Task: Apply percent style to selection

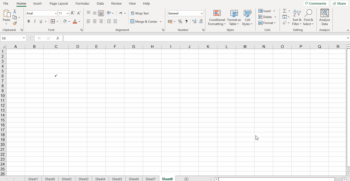Action: coord(180,21)
